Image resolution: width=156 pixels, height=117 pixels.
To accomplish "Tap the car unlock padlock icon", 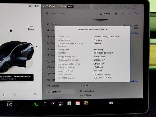I will coord(10,30).
